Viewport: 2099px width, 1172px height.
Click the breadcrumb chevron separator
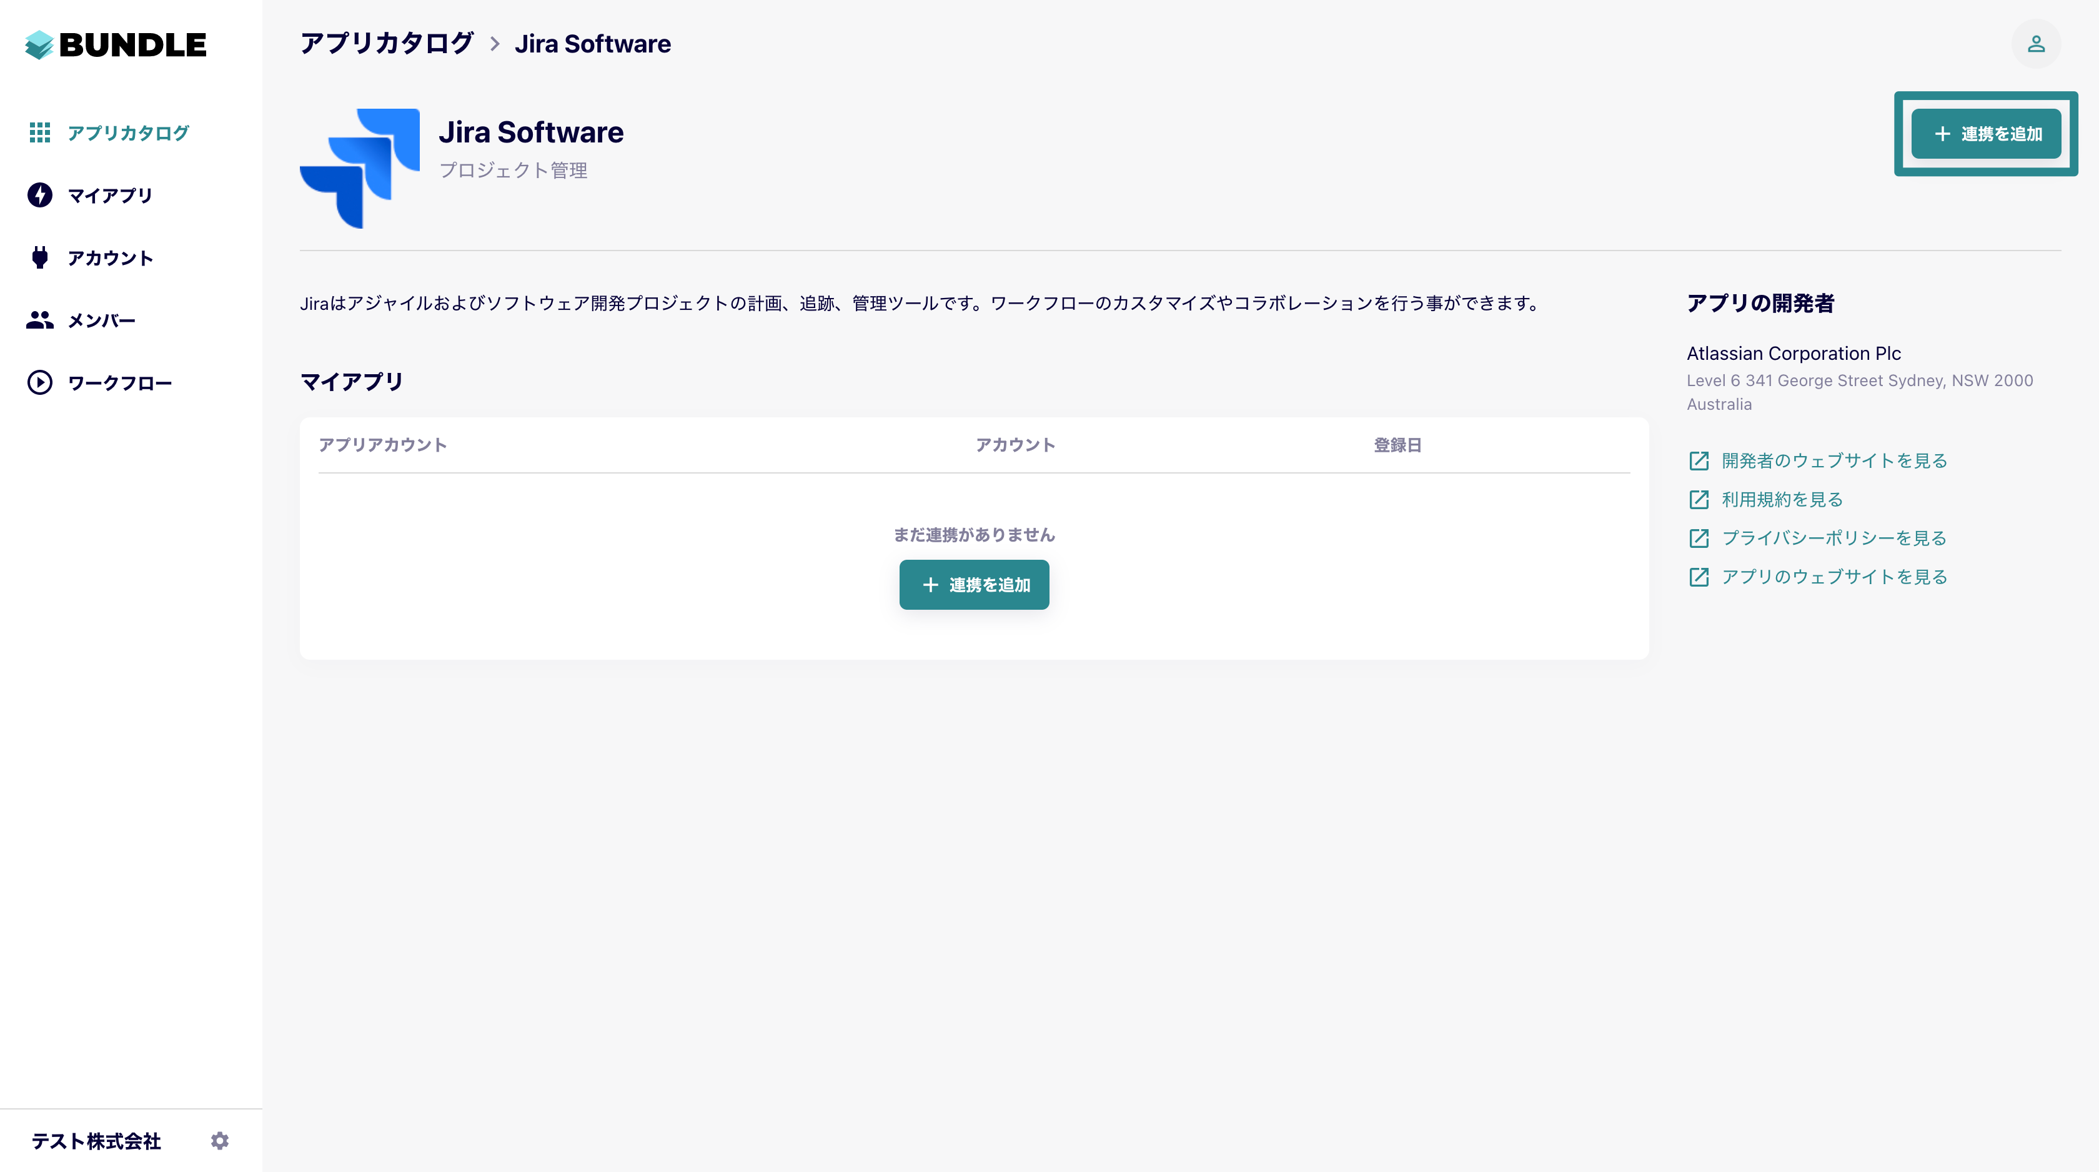[x=495, y=44]
